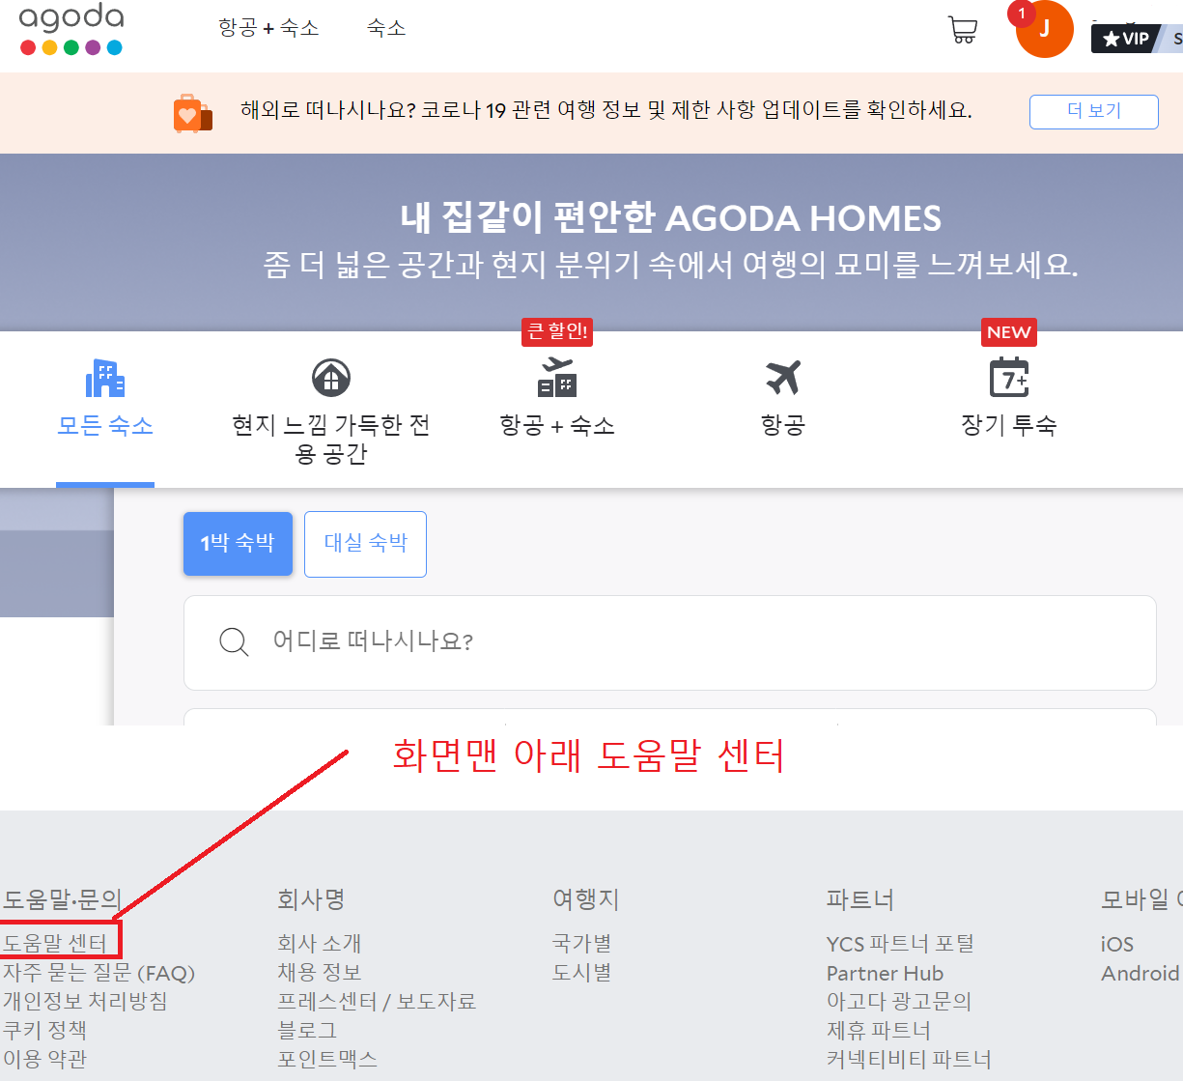Open the 도움말 센터 link
This screenshot has width=1183, height=1081.
coord(55,943)
